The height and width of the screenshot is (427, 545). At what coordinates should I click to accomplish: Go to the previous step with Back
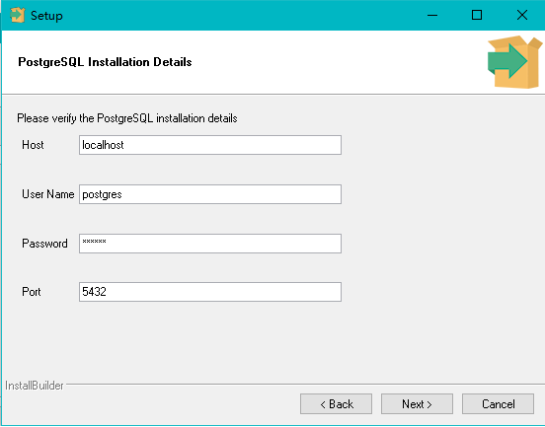point(336,403)
